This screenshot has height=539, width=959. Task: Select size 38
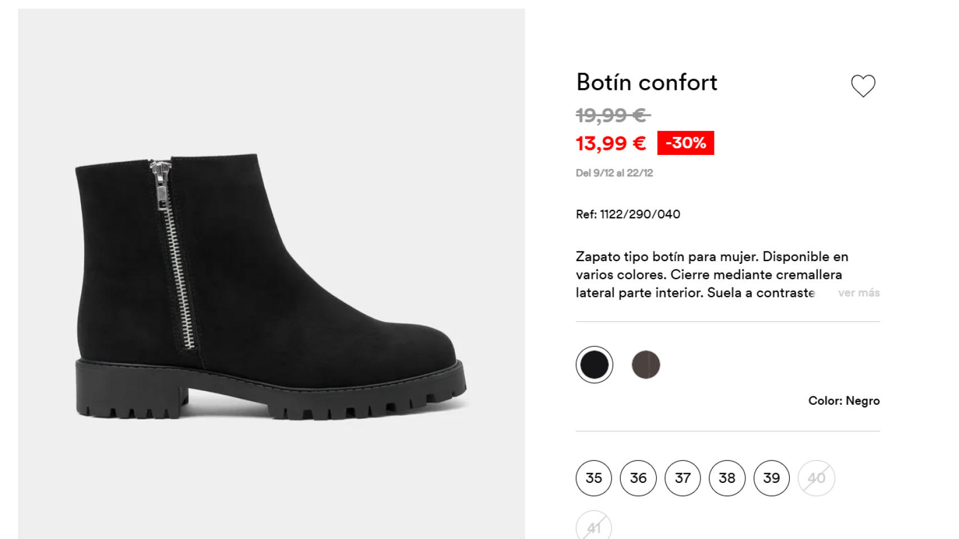coord(727,478)
